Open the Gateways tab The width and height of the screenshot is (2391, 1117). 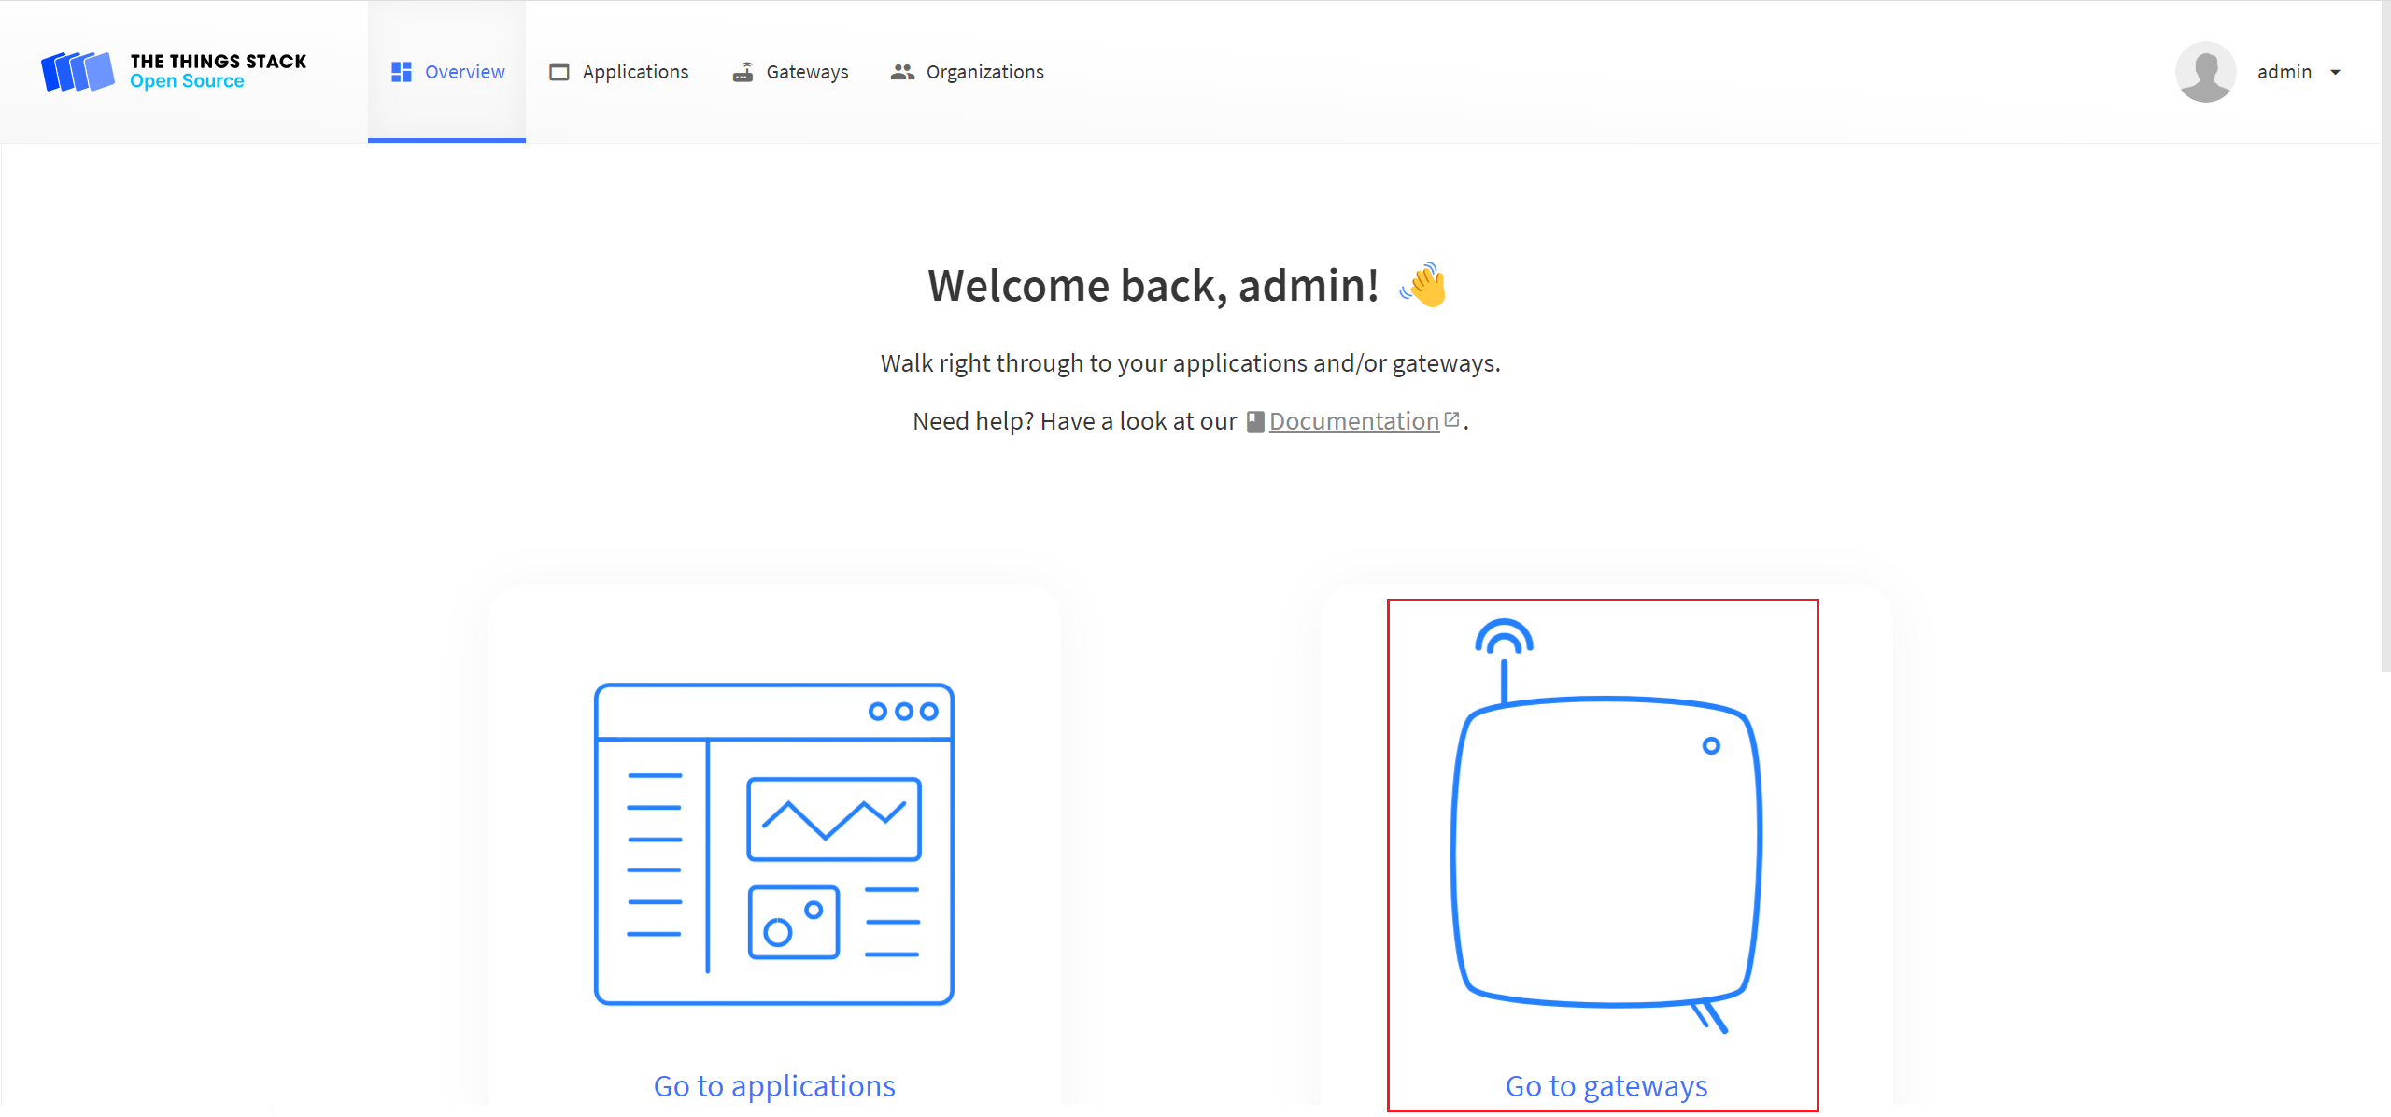(807, 72)
